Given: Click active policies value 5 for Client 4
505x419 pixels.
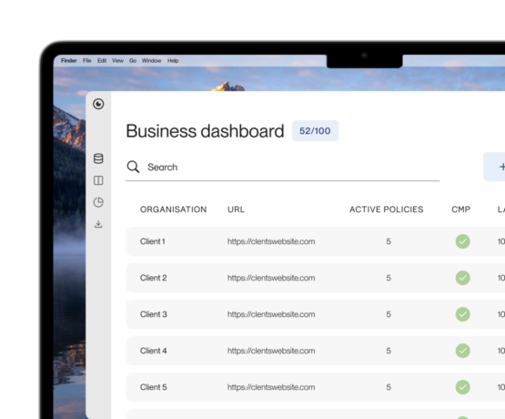Looking at the screenshot, I should pyautogui.click(x=389, y=351).
